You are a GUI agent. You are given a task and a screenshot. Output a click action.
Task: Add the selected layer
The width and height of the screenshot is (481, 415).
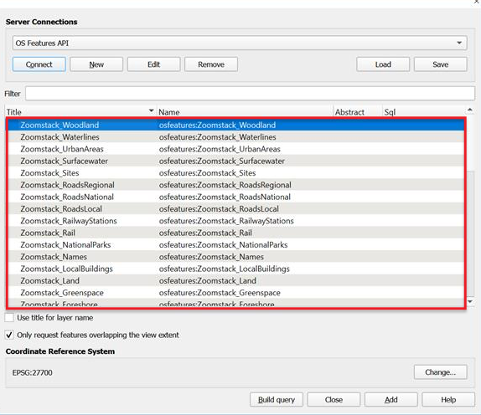391,400
